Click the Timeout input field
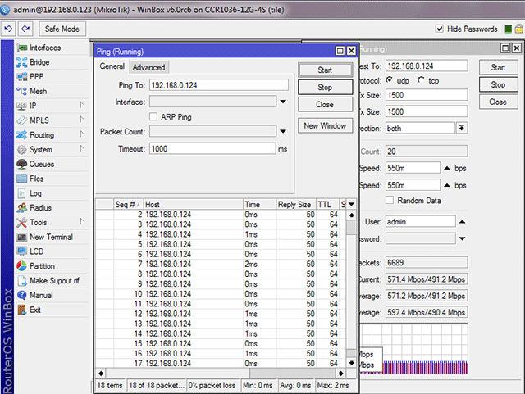The height and width of the screenshot is (394, 525). click(x=212, y=149)
